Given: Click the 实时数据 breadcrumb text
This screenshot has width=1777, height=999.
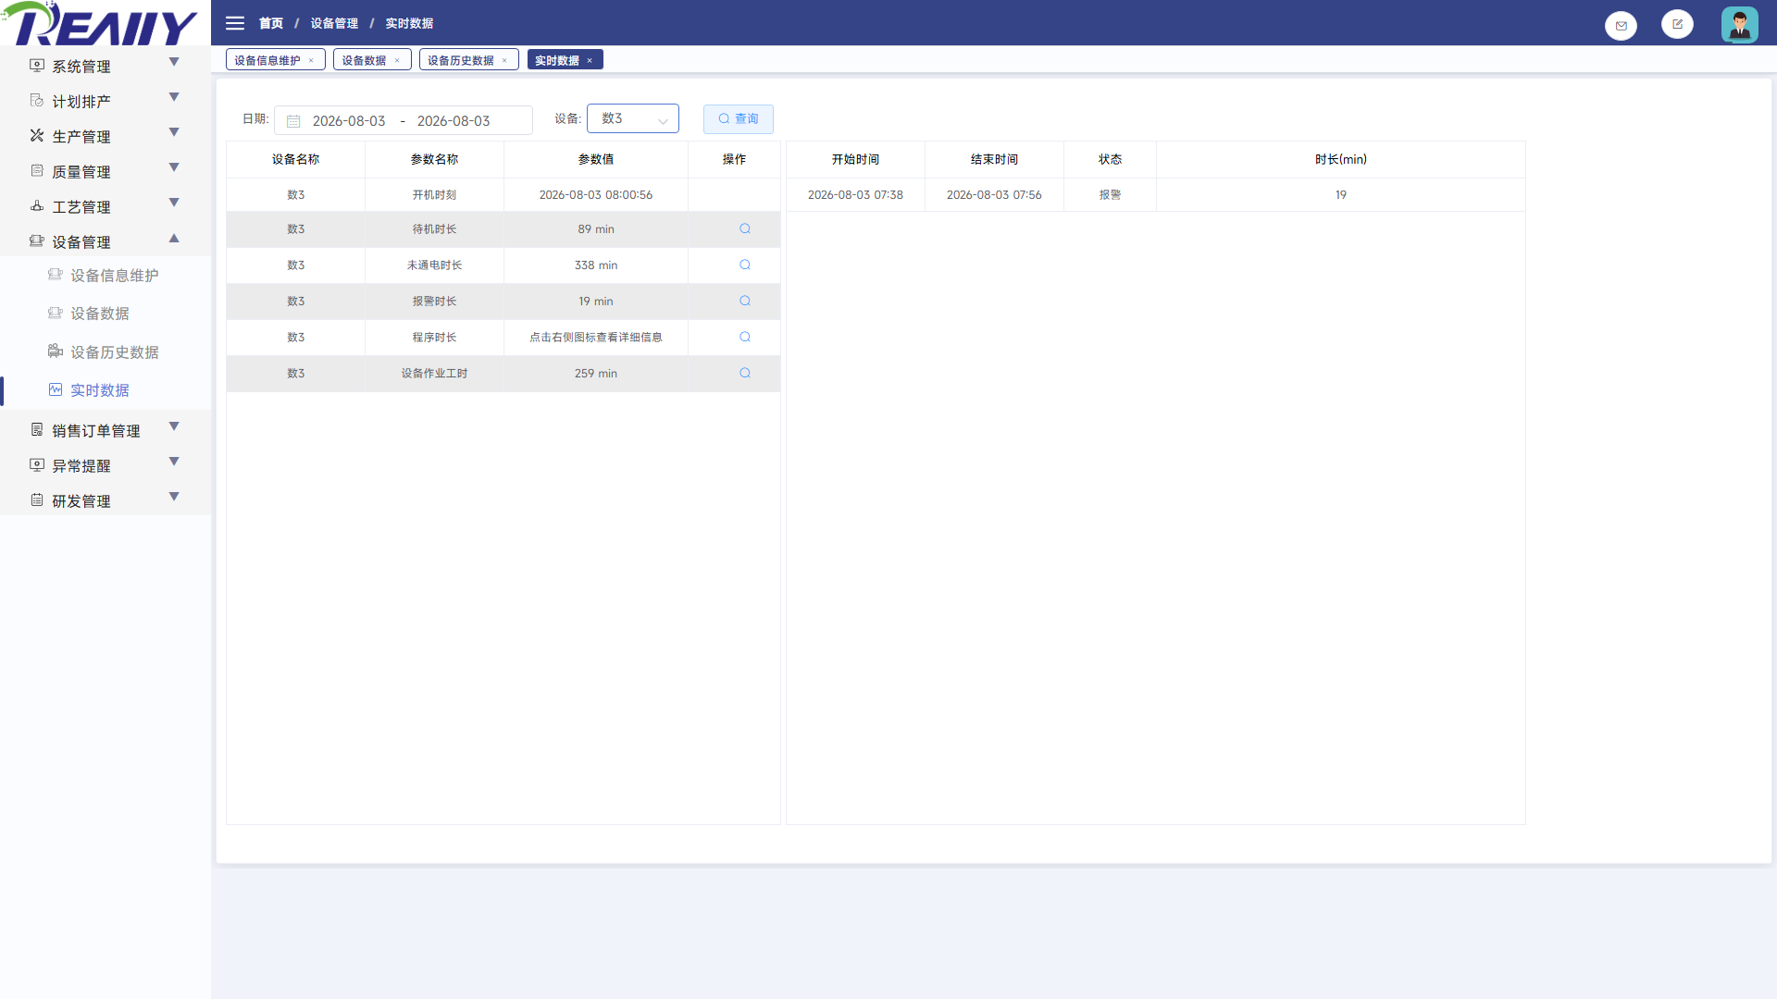Looking at the screenshot, I should tap(409, 23).
